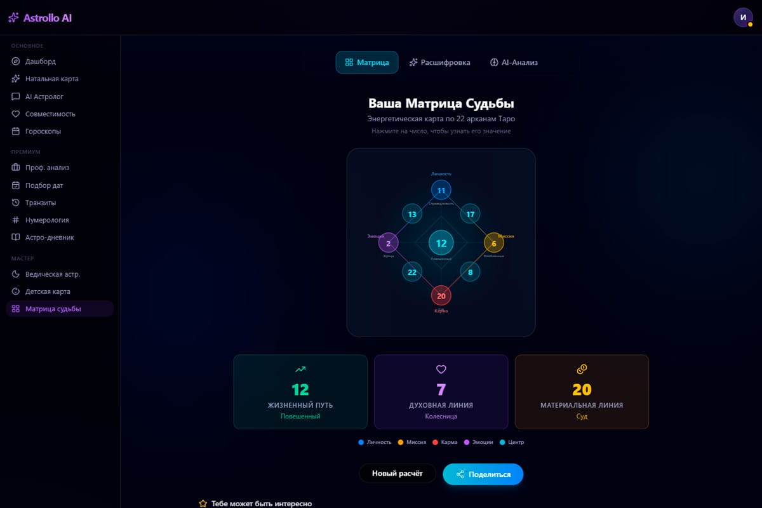Image resolution: width=762 pixels, height=508 pixels.
Task: Switch to the AI-Анализ tab
Action: coord(514,62)
